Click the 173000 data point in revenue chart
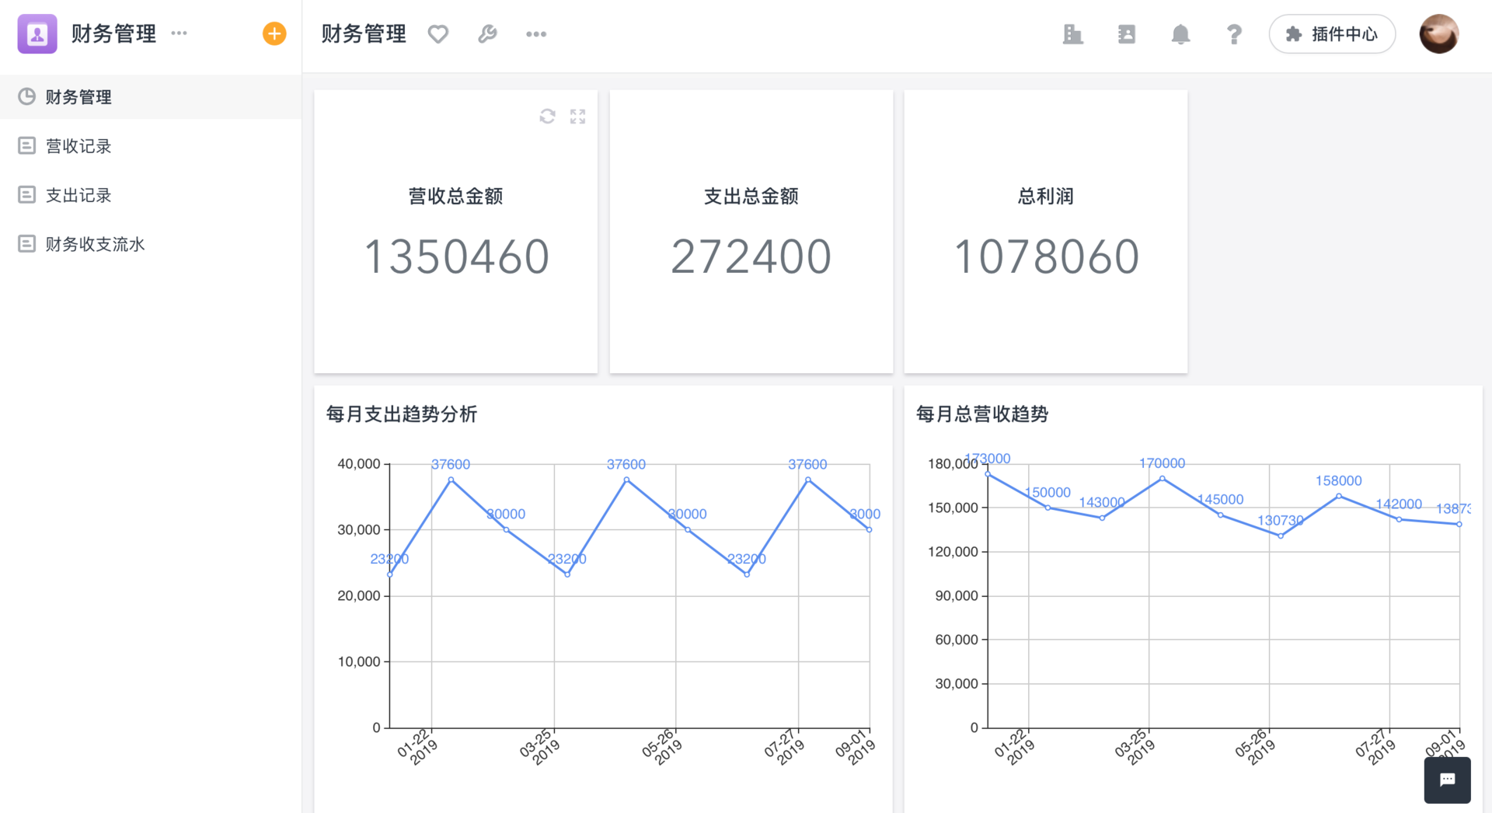 click(x=988, y=474)
